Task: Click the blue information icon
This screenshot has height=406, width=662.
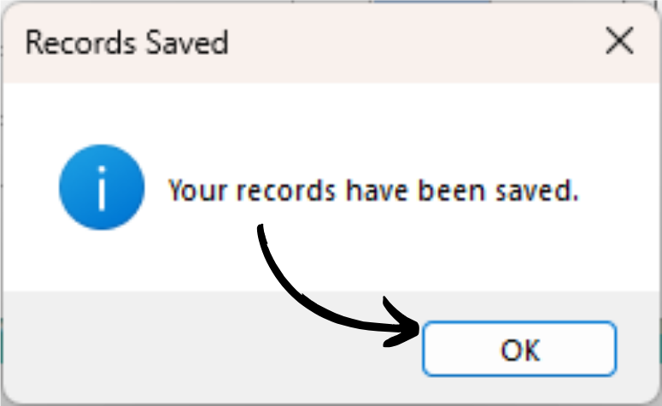Action: (x=102, y=187)
